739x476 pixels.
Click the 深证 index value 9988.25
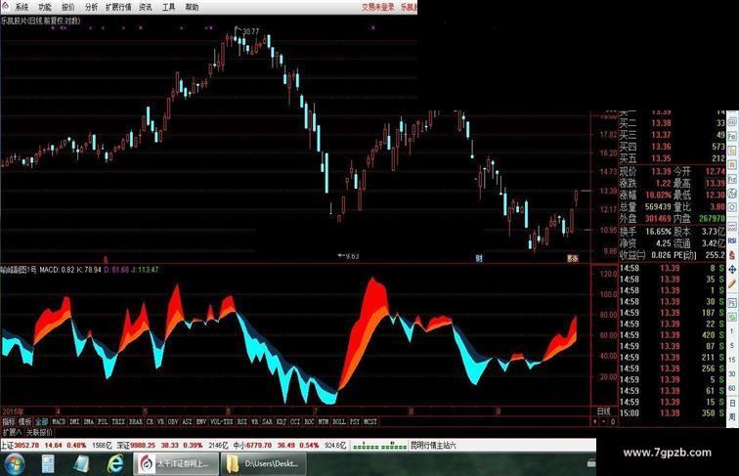[143, 446]
